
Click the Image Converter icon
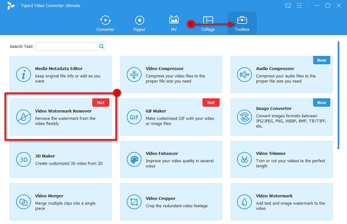coord(244,117)
